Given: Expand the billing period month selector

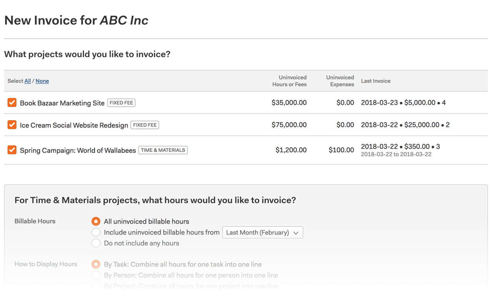Looking at the screenshot, I should point(263,232).
